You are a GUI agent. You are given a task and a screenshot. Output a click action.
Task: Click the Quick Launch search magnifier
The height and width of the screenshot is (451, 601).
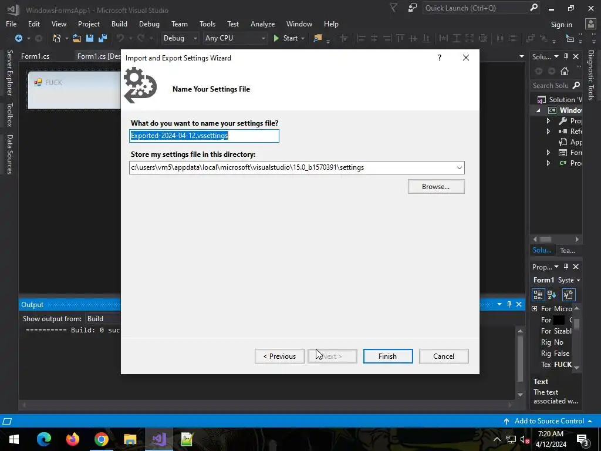tap(534, 8)
